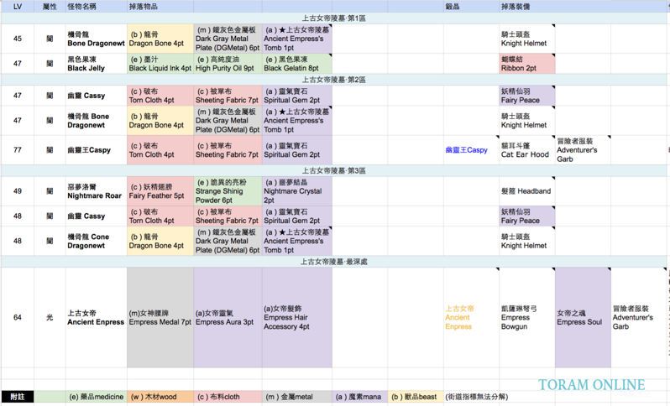This screenshot has height=406, width=670.
Task: Open the blue 幽靈王Caspy crystal link
Action: tap(466, 150)
